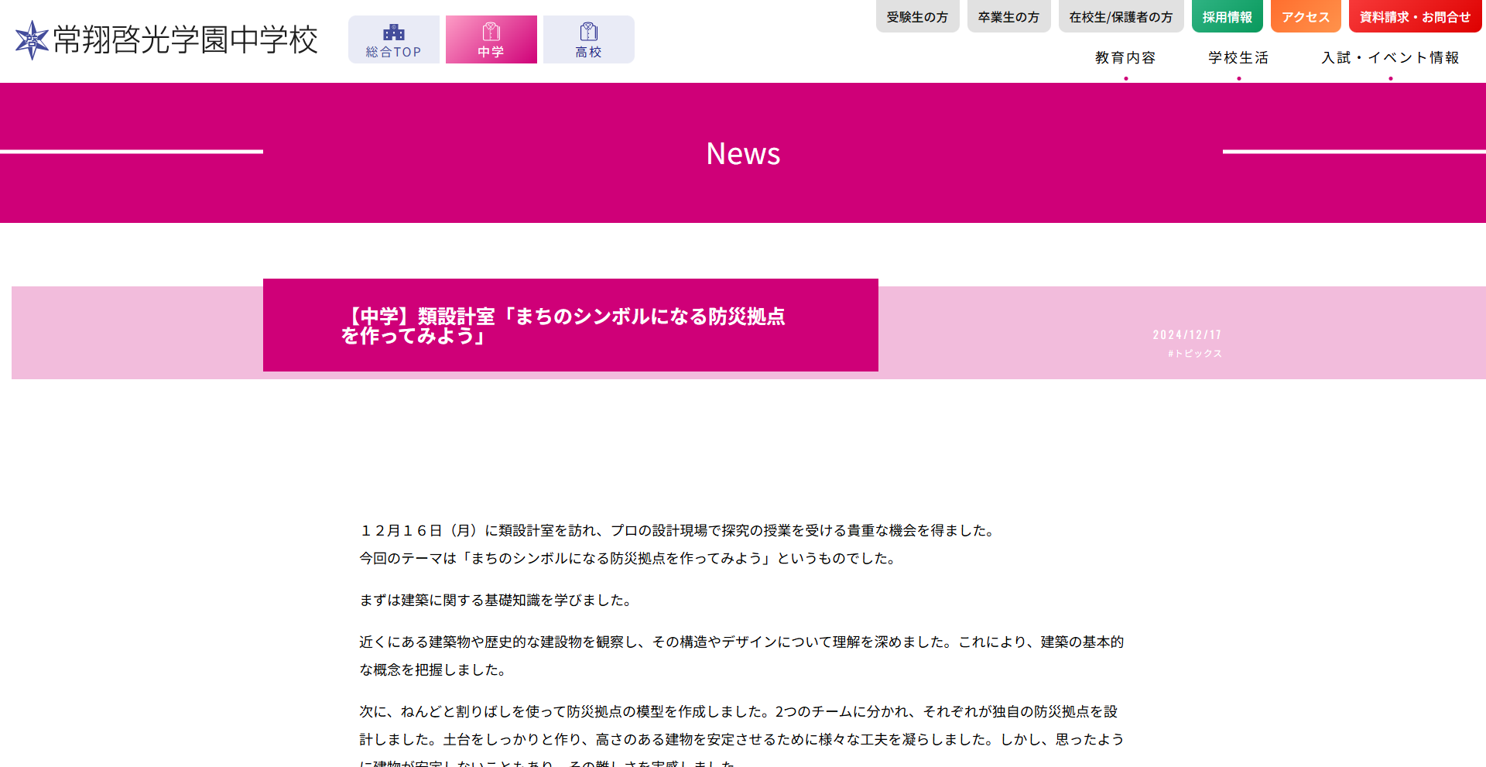Select the uniform icon on 高校 tab
The height and width of the screenshot is (767, 1486).
[x=589, y=32]
